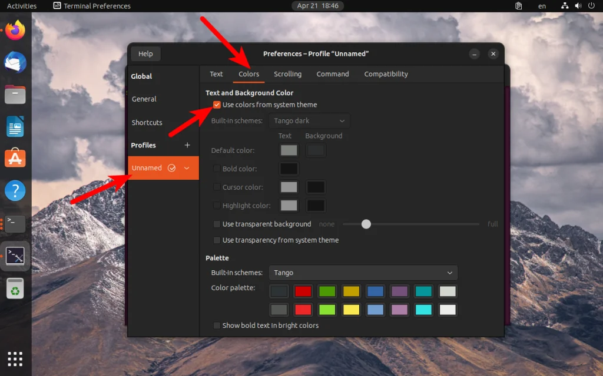
Task: Open the 'Tango dark' built-in schemes dropdown
Action: 309,120
